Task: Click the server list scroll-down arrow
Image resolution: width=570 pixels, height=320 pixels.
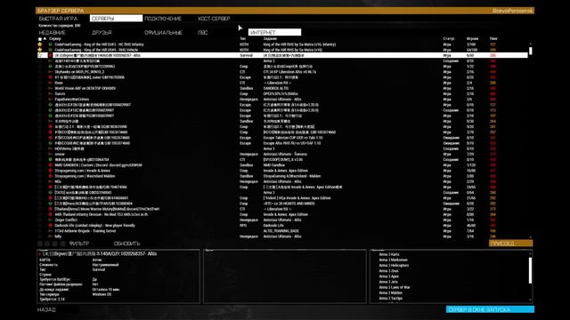Action: 531,237
